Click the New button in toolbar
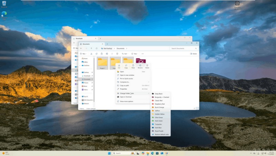Viewport: 276px width, 156px height. (x=83, y=54)
